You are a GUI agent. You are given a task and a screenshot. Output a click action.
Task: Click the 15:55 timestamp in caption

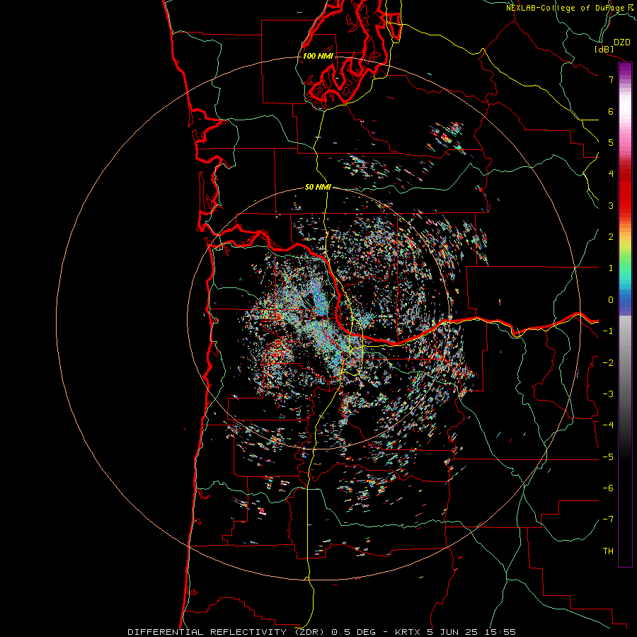point(499,632)
